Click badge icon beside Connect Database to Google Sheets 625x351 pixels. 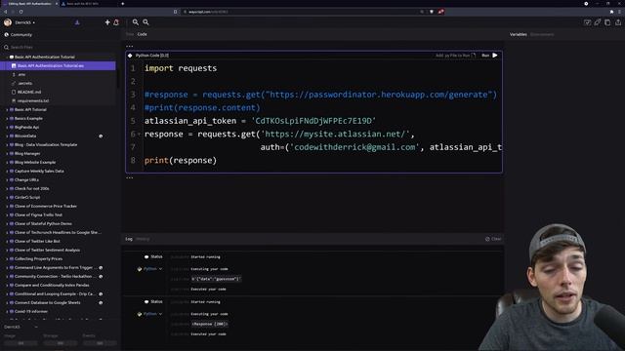pos(101,303)
